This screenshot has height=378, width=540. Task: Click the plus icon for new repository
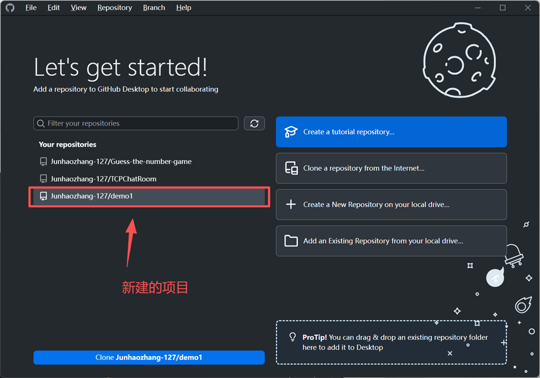291,205
